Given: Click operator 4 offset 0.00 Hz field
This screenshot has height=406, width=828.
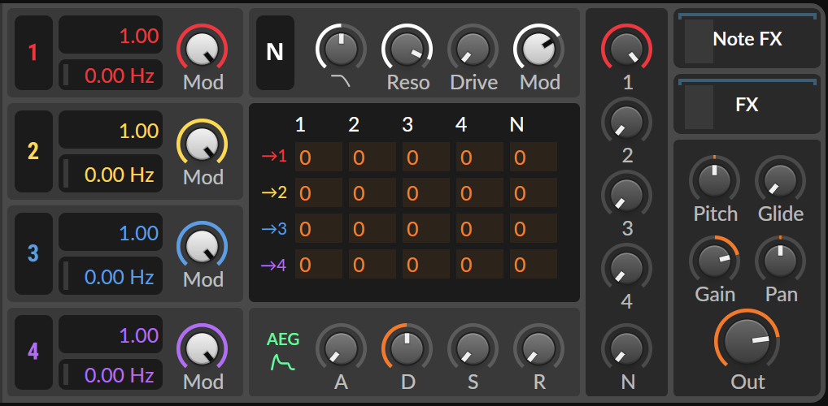Looking at the screenshot, I should [111, 375].
